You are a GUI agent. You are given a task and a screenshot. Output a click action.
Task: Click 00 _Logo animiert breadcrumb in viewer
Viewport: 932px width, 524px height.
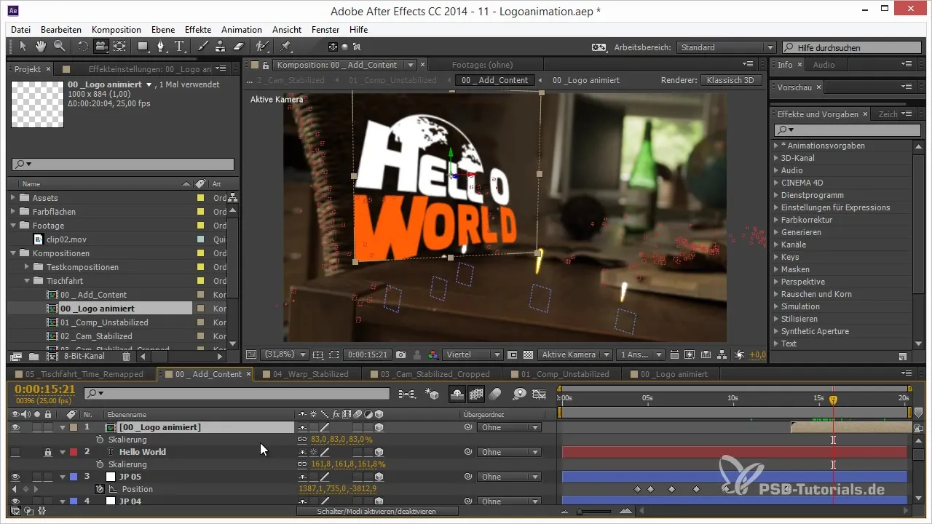585,80
